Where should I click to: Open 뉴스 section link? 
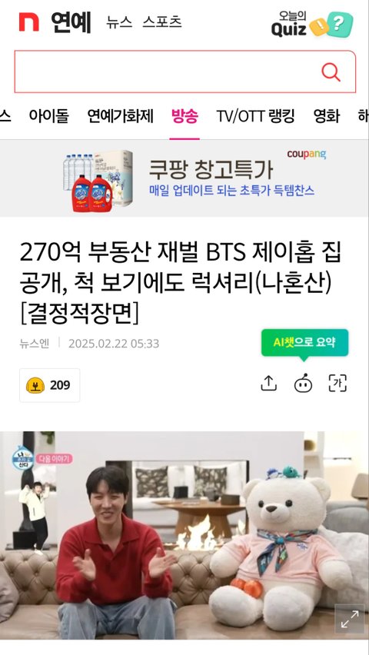pyautogui.click(x=119, y=22)
